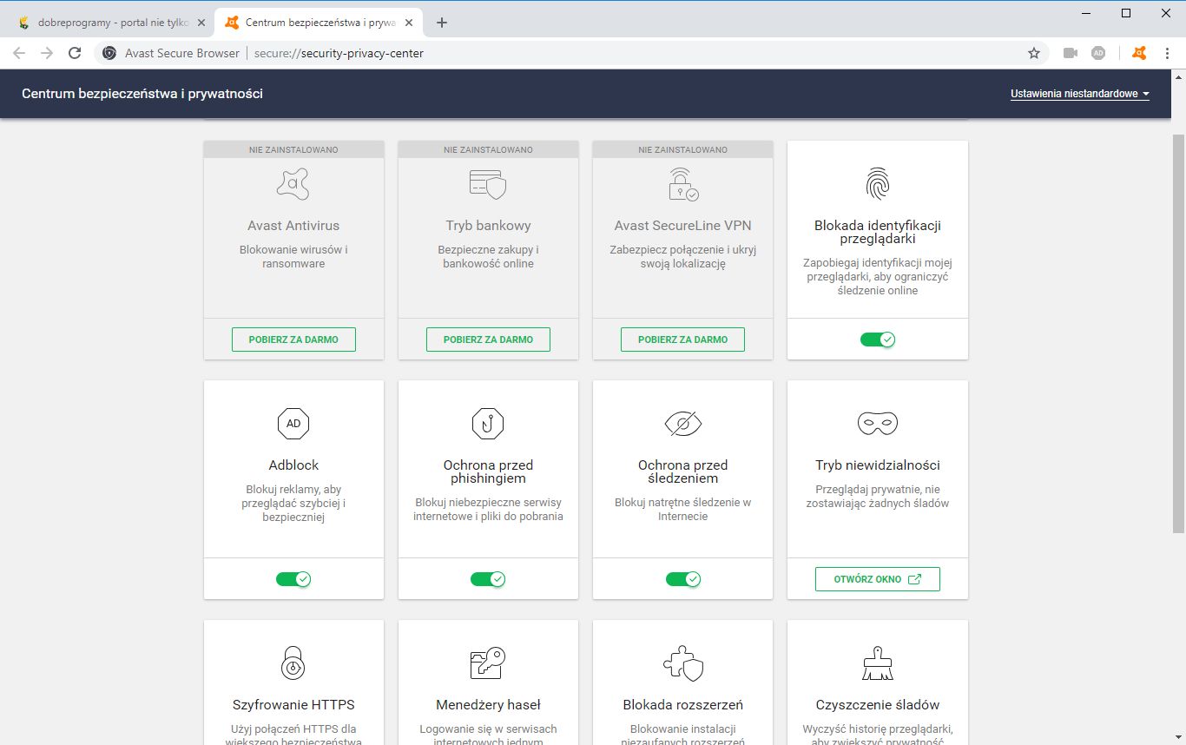Click the Blokuj niebezpieczne serwisy description
Screen dimensions: 1186x745
pyautogui.click(x=488, y=510)
